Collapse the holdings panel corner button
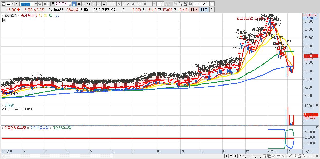The width and height of the screenshot is (320, 159). [x=317, y=127]
